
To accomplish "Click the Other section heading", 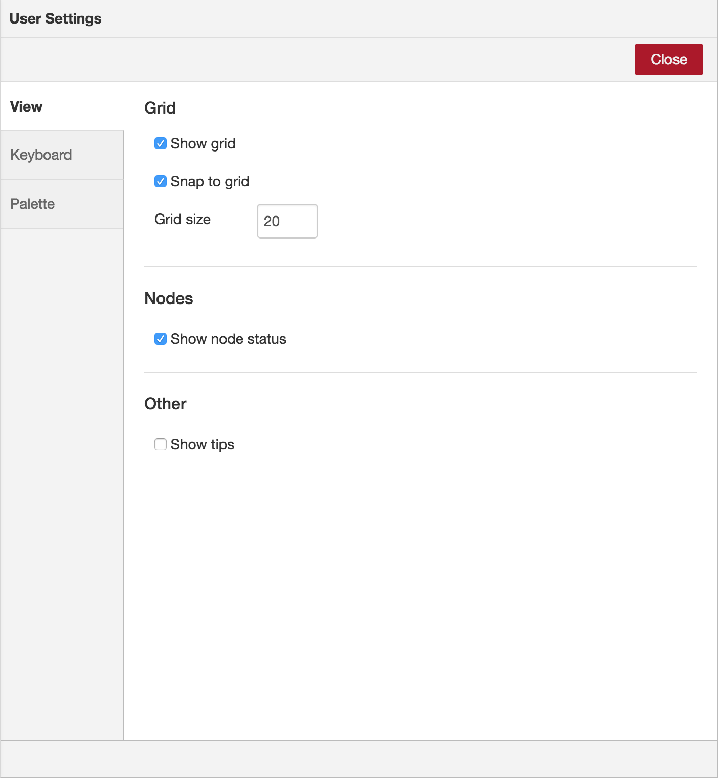I will click(165, 404).
